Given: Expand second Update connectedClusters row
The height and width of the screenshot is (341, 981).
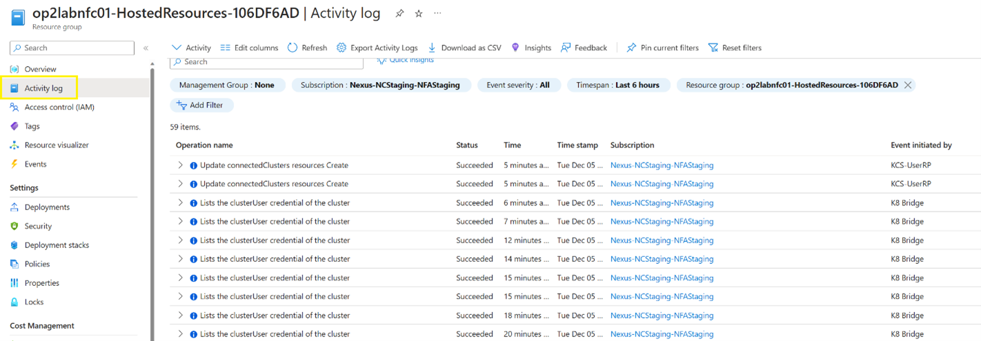Looking at the screenshot, I should tap(180, 184).
